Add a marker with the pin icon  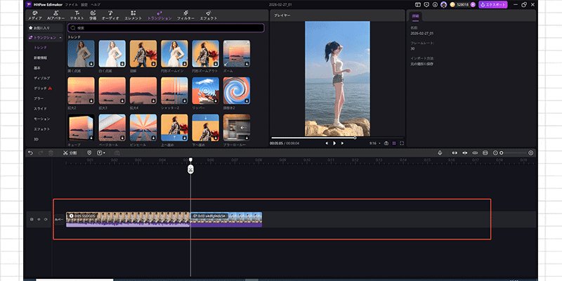89,153
